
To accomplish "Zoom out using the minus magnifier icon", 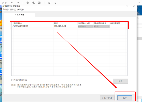I will 28,3.
